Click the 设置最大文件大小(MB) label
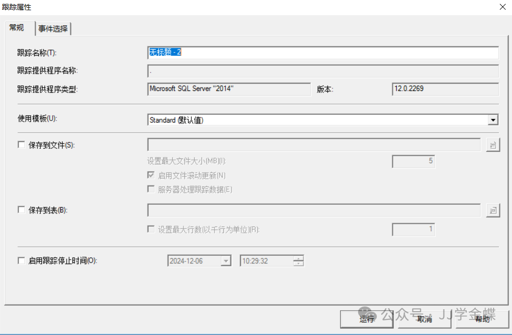 point(186,161)
